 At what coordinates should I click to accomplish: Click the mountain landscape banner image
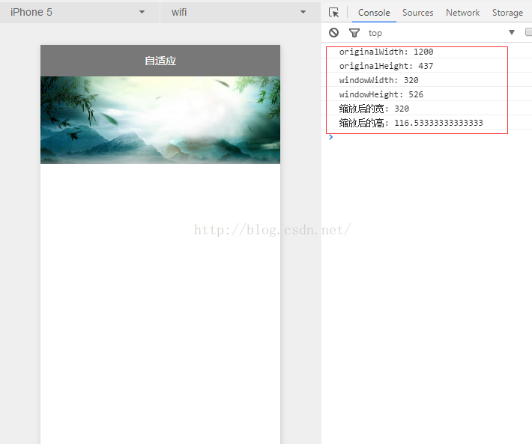point(160,120)
